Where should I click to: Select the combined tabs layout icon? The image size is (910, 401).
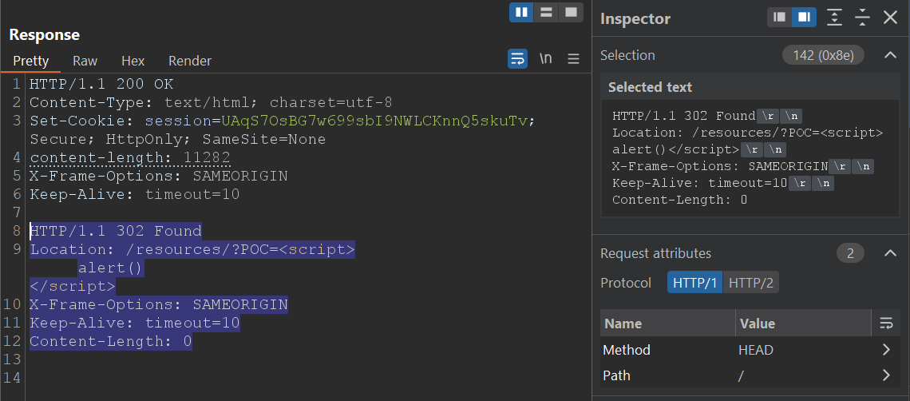(x=570, y=12)
